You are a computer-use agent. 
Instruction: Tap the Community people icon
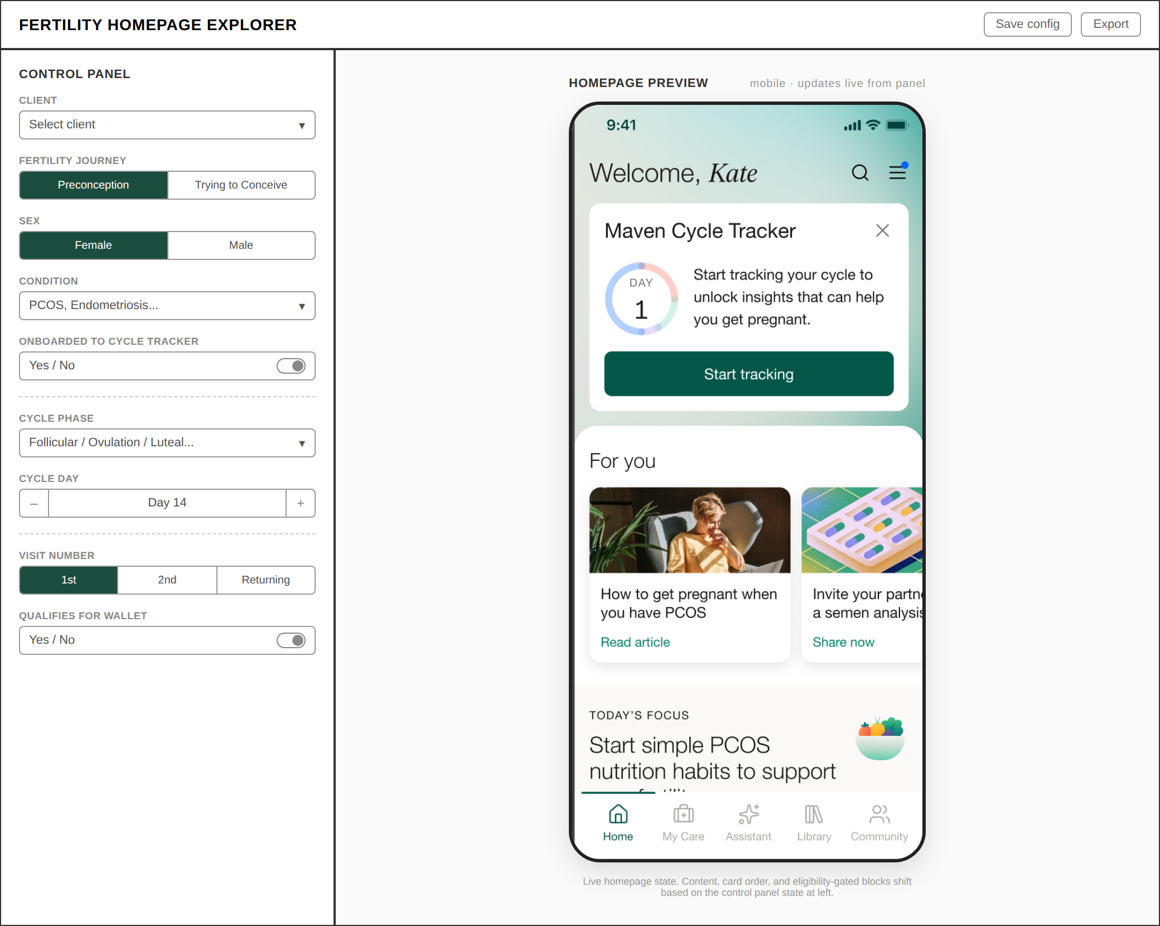[x=879, y=814]
